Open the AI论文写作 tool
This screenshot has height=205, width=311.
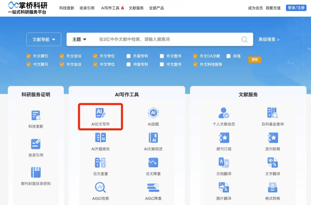click(x=100, y=116)
